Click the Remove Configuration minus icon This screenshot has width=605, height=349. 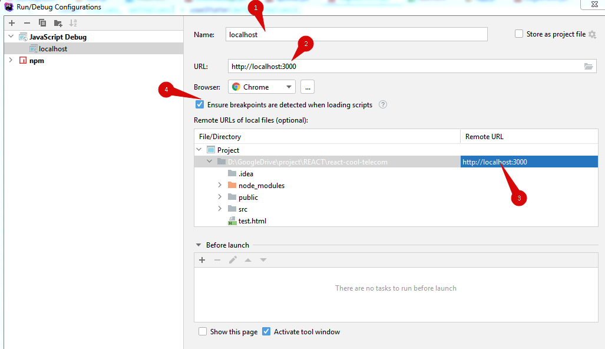(x=27, y=23)
